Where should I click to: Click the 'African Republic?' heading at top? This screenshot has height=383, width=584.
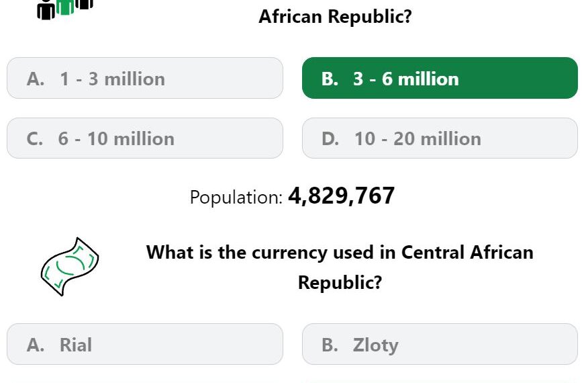tap(335, 16)
